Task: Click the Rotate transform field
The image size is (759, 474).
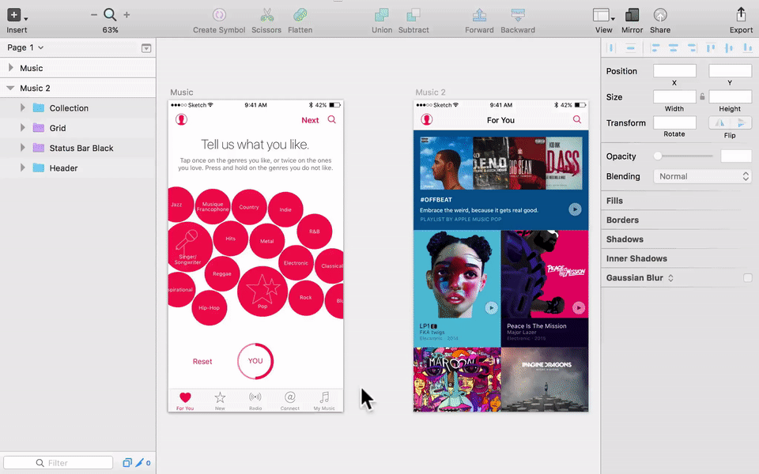Action: (674, 123)
